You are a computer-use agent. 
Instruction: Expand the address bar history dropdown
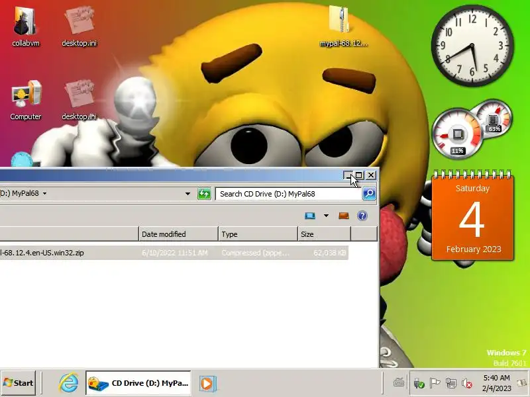(x=187, y=194)
